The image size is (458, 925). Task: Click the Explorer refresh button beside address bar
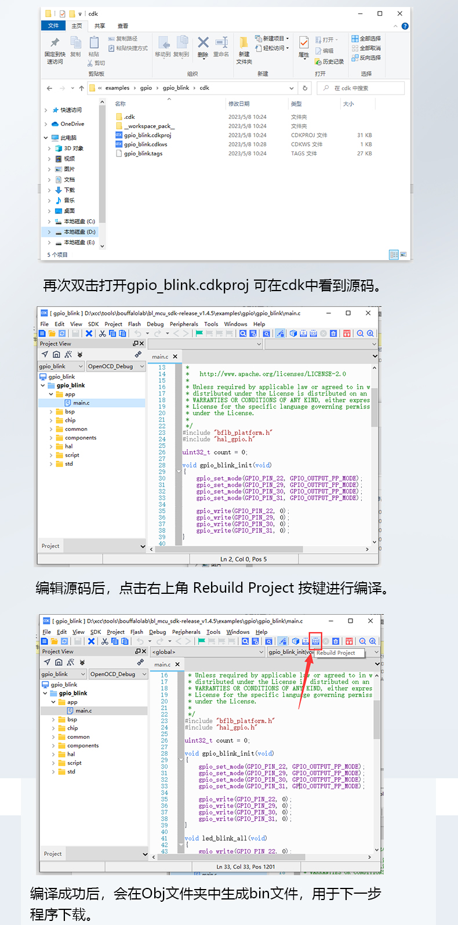click(305, 88)
